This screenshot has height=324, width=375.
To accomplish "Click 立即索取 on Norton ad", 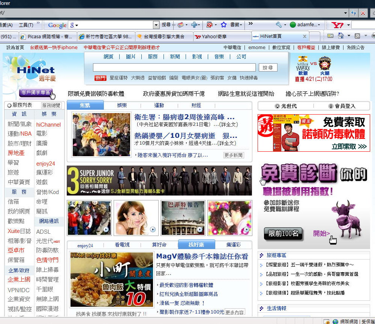I will point(349,146).
